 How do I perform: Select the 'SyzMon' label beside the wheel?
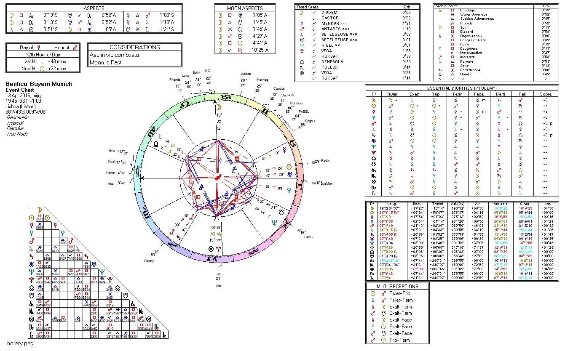(327, 183)
